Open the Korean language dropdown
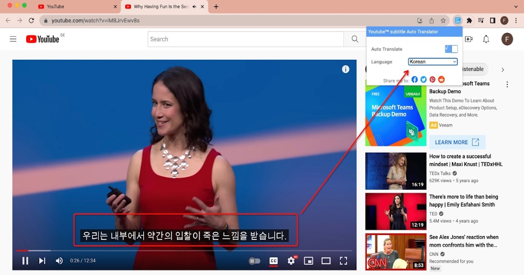The image size is (524, 275). (433, 62)
